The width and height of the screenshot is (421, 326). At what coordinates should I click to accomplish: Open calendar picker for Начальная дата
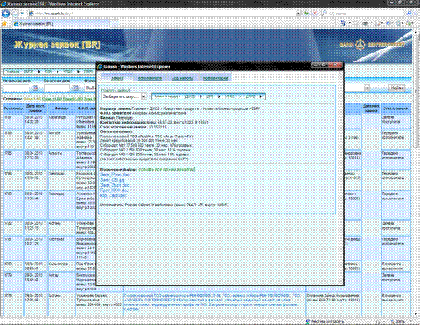tap(35, 88)
